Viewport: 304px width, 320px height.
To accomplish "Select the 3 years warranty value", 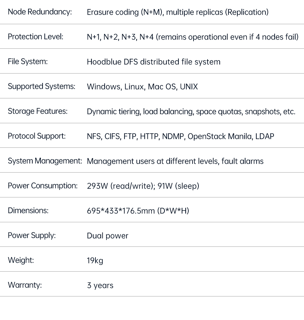I will [x=100, y=285].
